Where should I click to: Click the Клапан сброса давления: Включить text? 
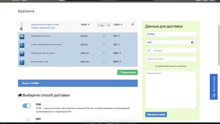pos(46,44)
